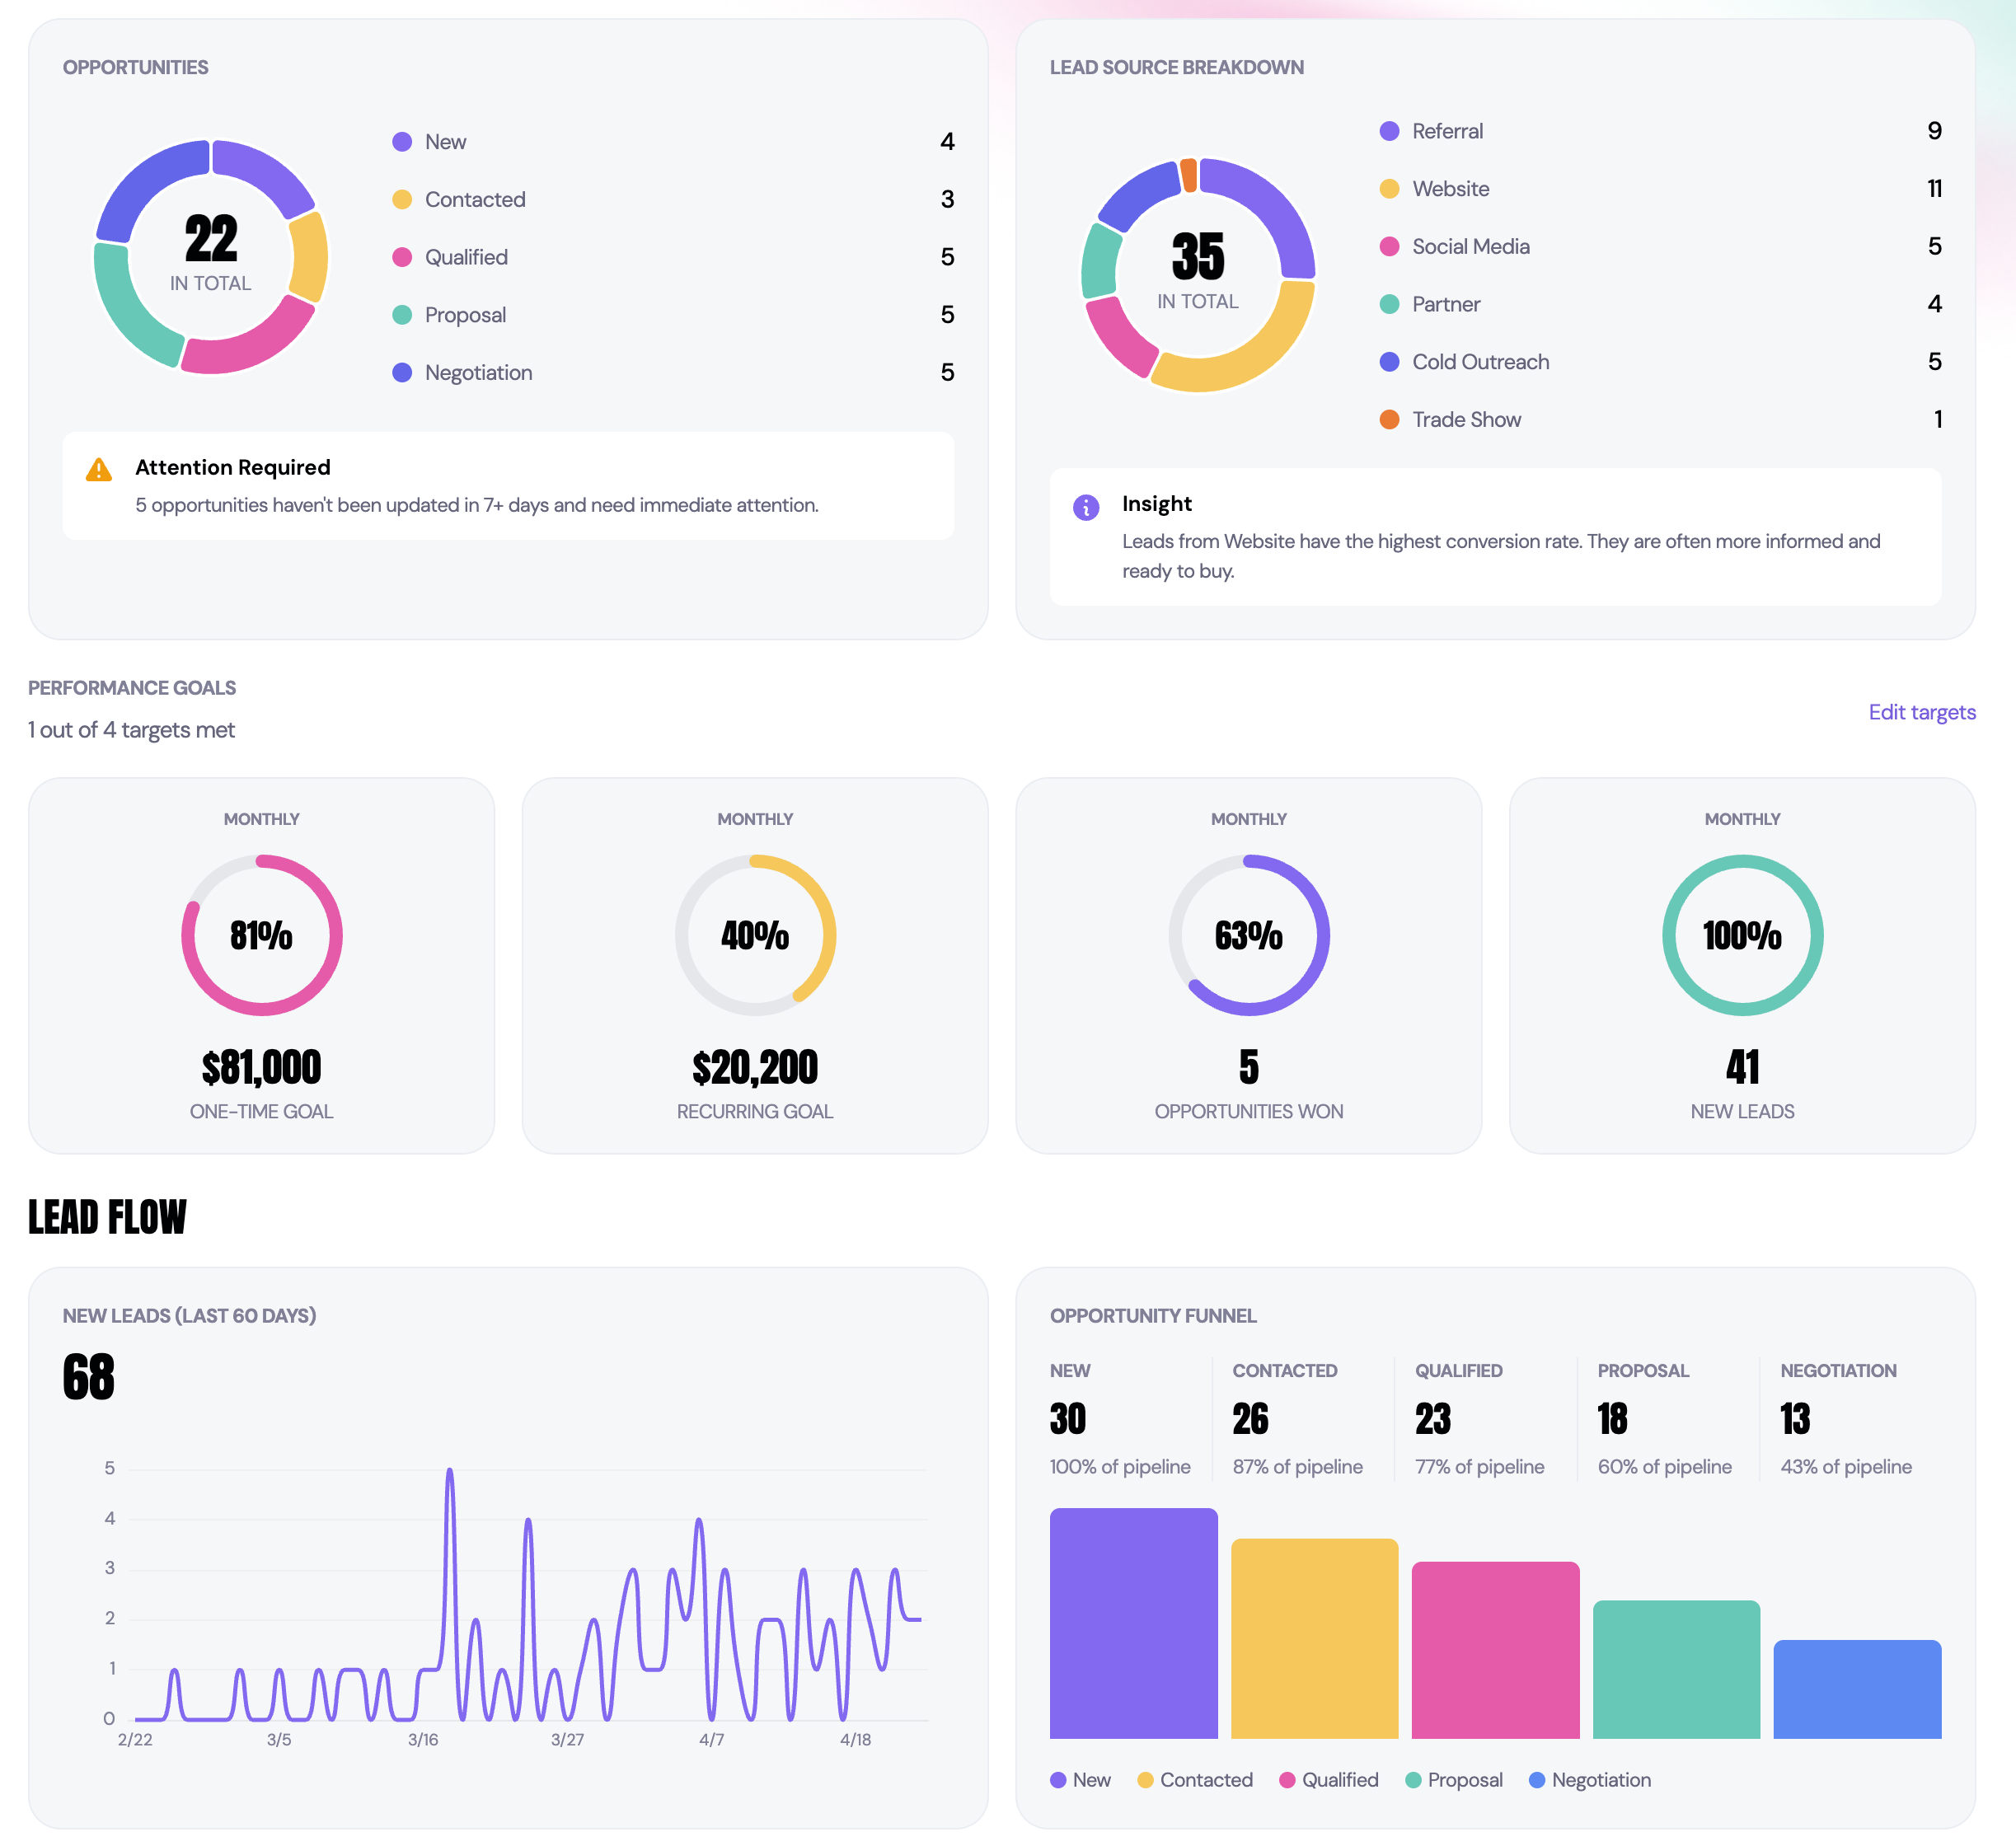Select the New legend dot in Opportunities
This screenshot has height=1846, width=2016.
pos(402,142)
